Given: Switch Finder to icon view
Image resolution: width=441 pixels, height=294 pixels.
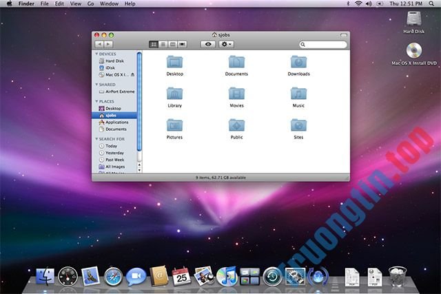Looking at the screenshot, I should (x=153, y=44).
